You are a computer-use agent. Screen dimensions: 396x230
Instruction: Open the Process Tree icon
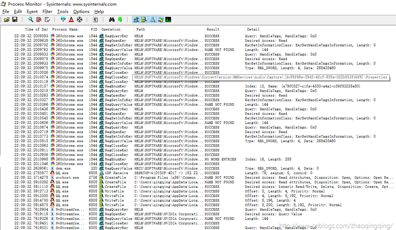(x=95, y=19)
